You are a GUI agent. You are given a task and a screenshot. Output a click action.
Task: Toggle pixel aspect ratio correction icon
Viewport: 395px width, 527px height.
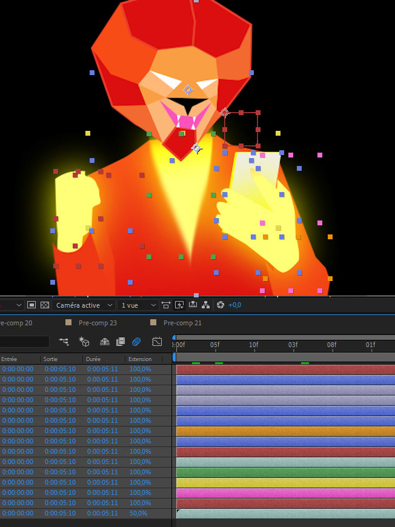point(166,305)
